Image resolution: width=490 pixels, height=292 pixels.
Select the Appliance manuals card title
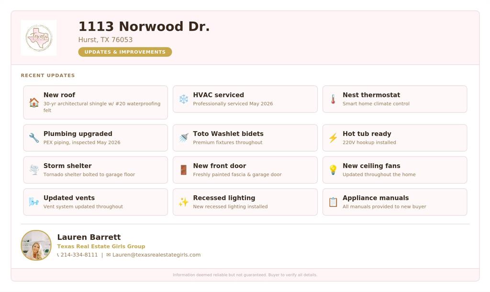click(376, 198)
